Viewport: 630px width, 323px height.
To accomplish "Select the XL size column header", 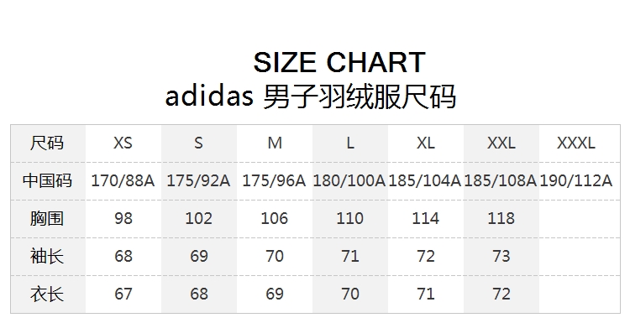I will [426, 143].
